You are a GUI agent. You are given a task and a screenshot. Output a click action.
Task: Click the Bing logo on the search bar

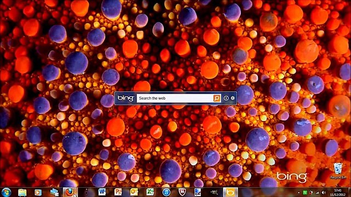tap(126, 98)
